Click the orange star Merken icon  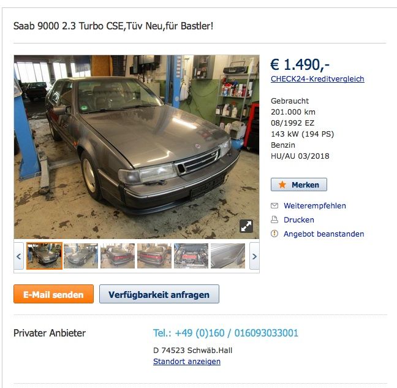tap(282, 184)
